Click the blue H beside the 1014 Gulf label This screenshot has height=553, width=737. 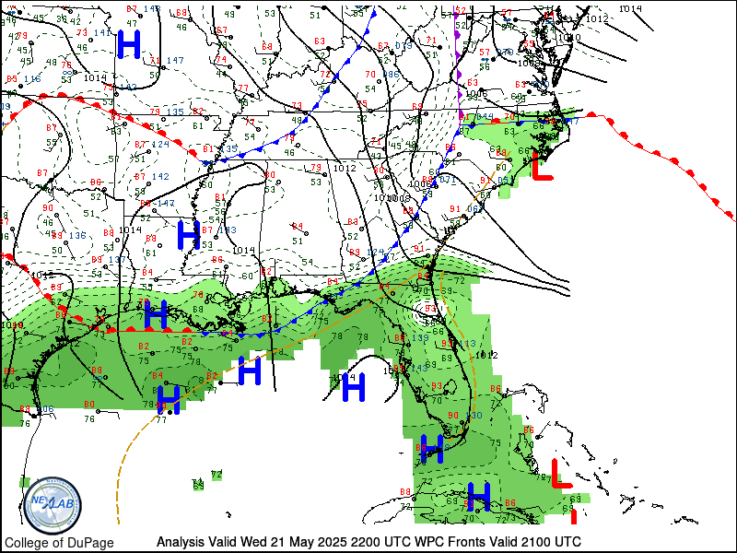point(354,387)
